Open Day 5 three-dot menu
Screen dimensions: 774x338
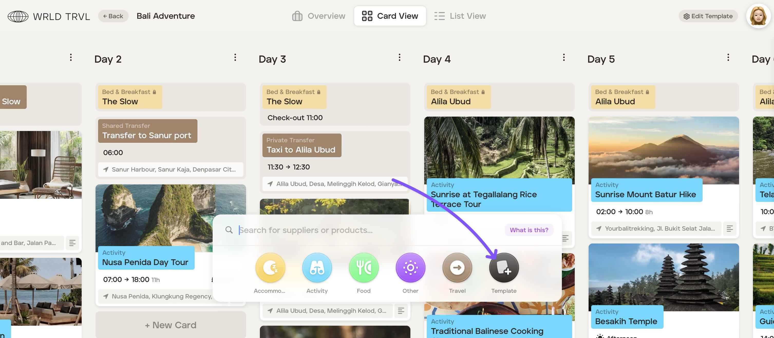(728, 57)
